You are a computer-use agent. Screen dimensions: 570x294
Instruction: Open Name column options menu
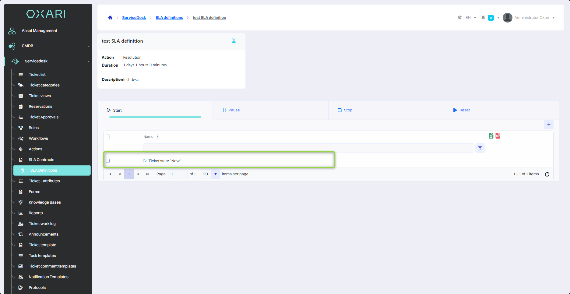coord(158,137)
